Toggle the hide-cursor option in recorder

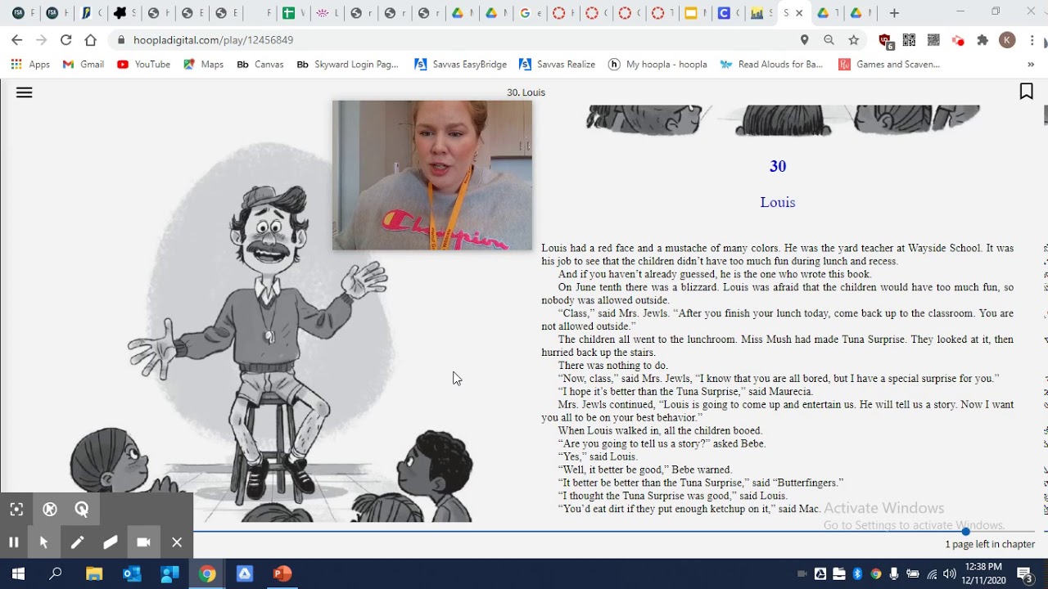[x=50, y=509]
